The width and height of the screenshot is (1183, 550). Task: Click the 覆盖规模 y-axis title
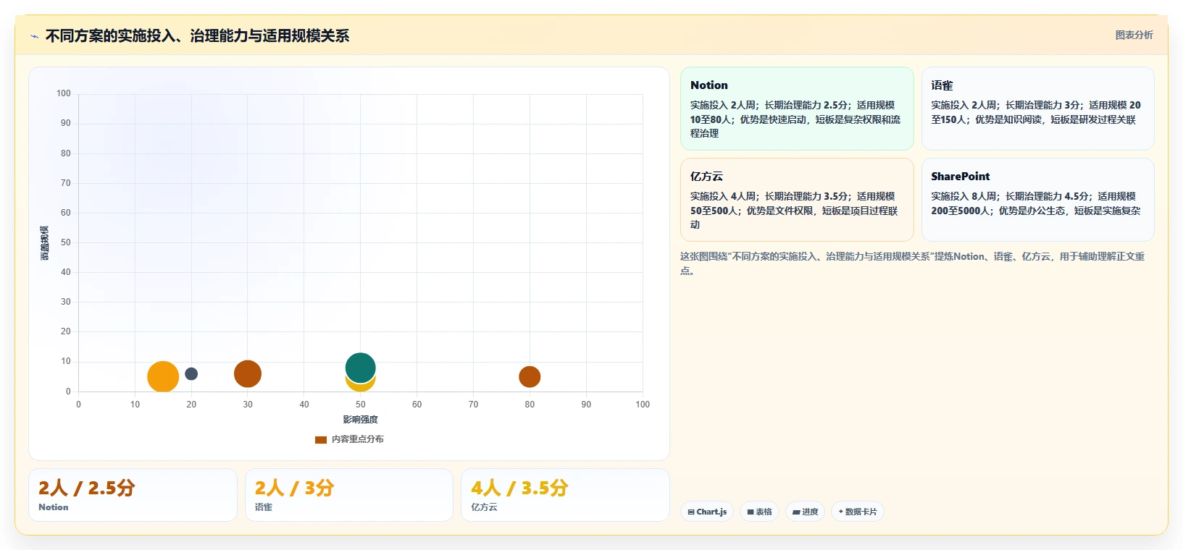[45, 243]
